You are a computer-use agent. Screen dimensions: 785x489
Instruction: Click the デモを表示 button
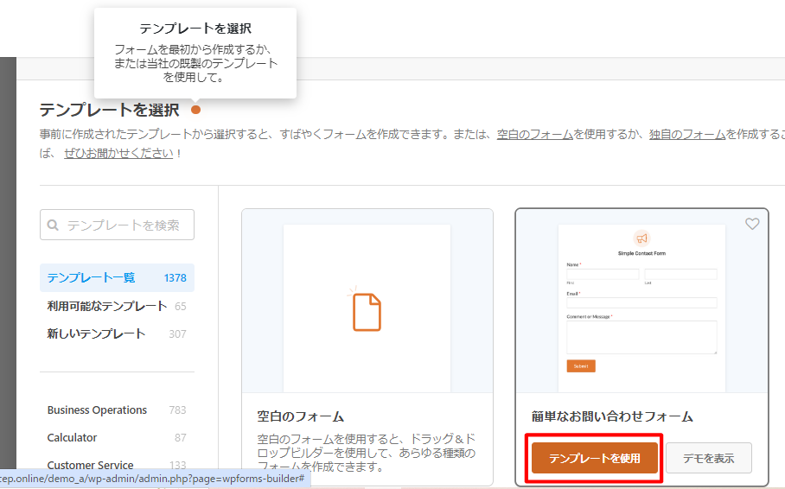pos(708,458)
